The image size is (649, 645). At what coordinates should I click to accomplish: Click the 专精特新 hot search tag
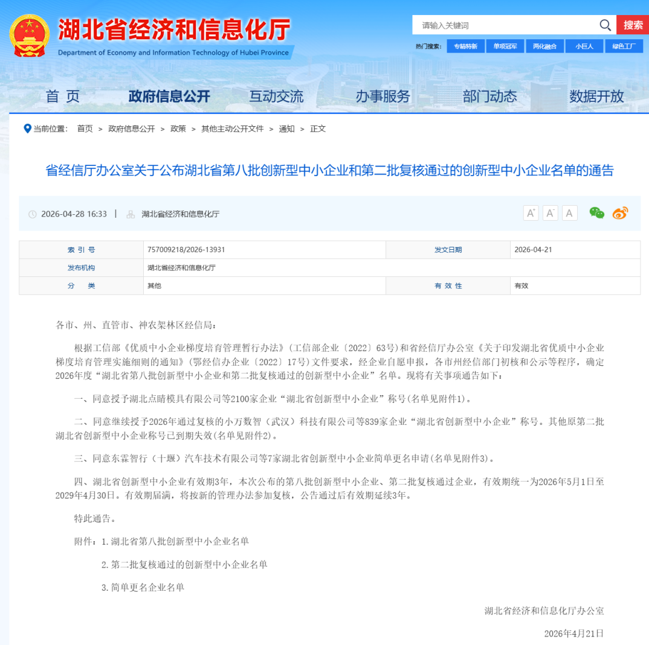pyautogui.click(x=465, y=46)
